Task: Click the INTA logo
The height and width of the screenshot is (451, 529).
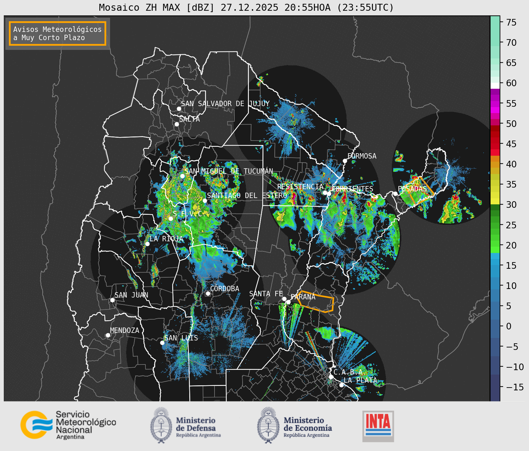Action: (x=378, y=426)
